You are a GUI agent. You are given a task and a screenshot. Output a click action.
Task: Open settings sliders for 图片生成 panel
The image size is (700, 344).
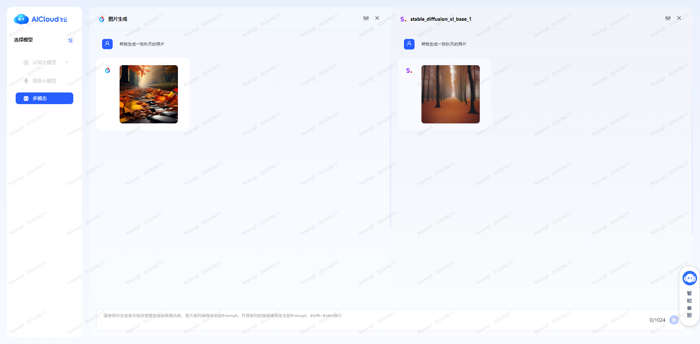click(366, 18)
